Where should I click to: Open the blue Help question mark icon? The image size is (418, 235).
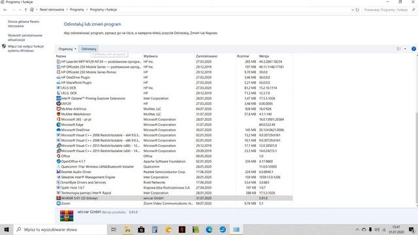[413, 49]
